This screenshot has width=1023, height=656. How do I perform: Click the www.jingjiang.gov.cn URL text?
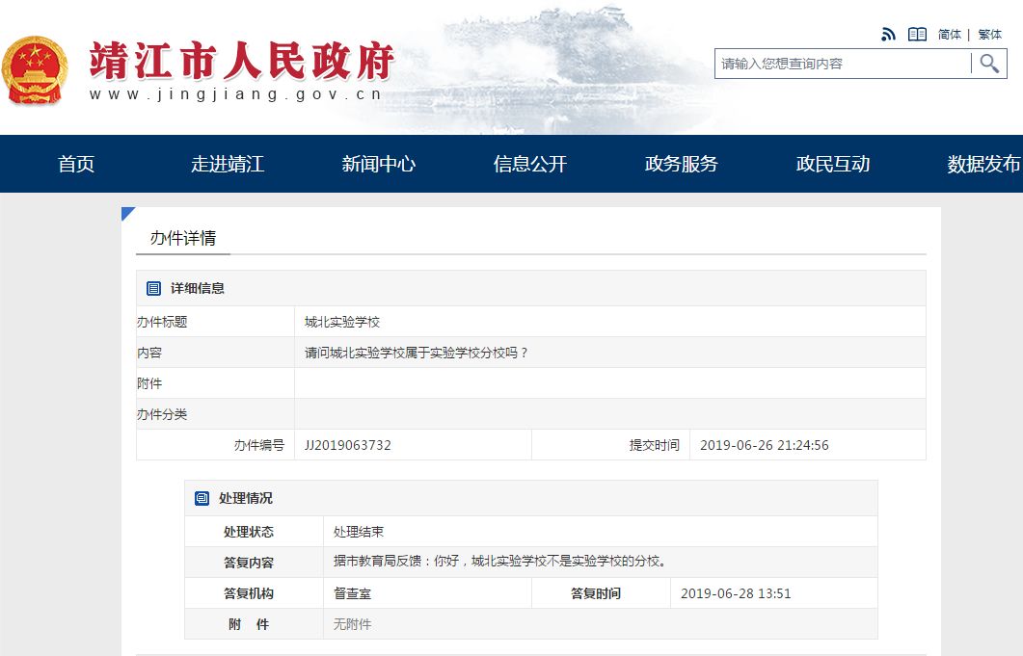[235, 94]
